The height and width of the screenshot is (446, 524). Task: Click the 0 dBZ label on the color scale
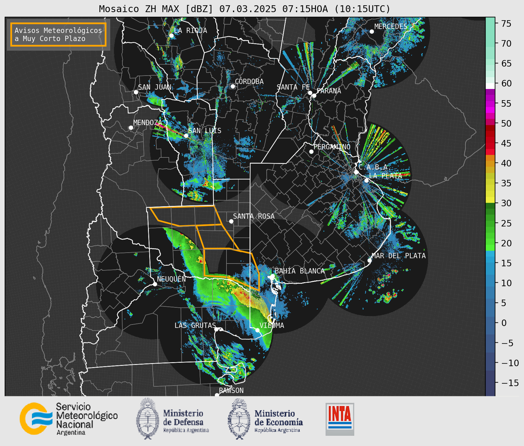[x=504, y=323]
